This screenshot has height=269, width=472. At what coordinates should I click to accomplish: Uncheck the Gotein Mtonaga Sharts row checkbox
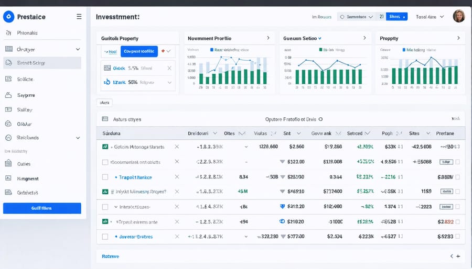[105, 147]
